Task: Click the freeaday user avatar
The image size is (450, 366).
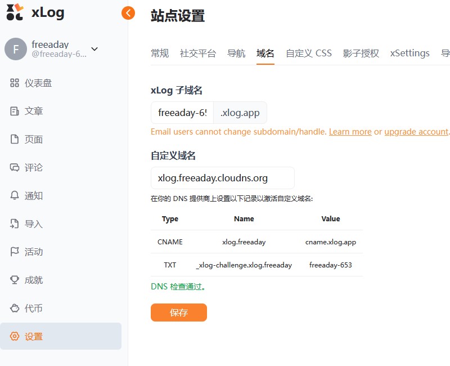Action: [x=16, y=49]
